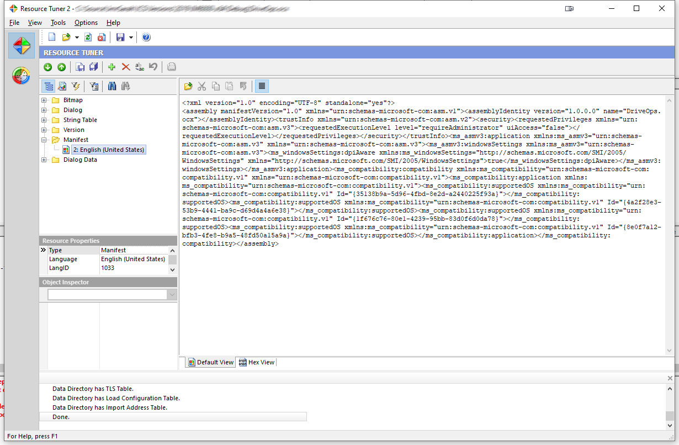
Task: Select the Dialog Data folder
Action: tap(80, 160)
